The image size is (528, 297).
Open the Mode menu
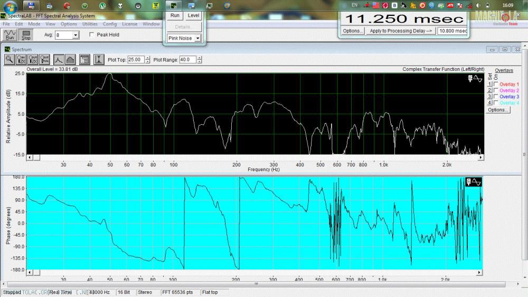point(34,24)
